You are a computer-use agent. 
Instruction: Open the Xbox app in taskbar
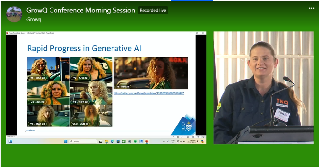pos(124,141)
